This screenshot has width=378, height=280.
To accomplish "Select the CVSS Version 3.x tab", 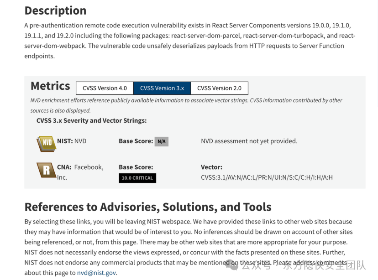I will 162,88.
